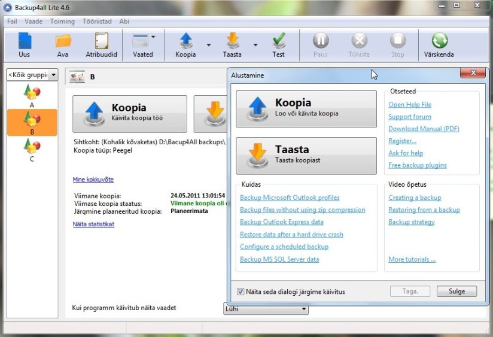The height and width of the screenshot is (337, 493).
Task: Click Download Manual (PDF) link
Action: [x=424, y=129]
